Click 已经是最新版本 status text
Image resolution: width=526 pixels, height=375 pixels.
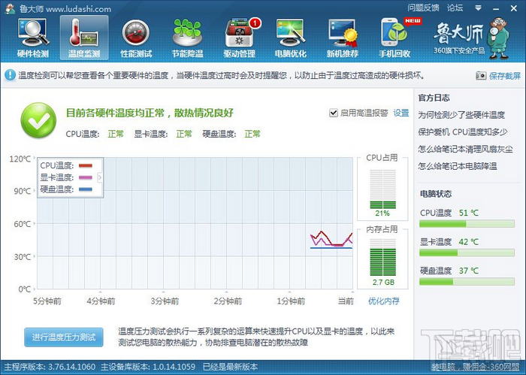pyautogui.click(x=230, y=367)
